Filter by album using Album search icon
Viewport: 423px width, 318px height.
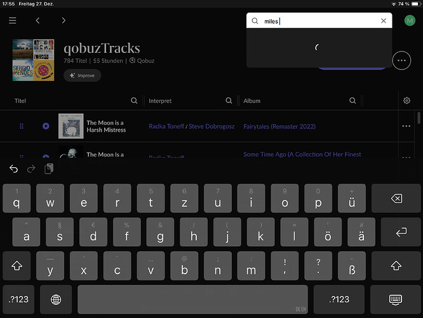(x=352, y=100)
